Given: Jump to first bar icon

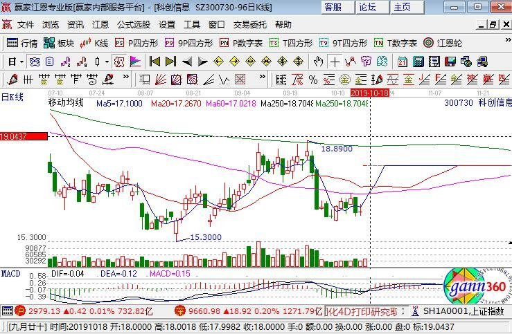Looking at the screenshot, I should [155, 62].
